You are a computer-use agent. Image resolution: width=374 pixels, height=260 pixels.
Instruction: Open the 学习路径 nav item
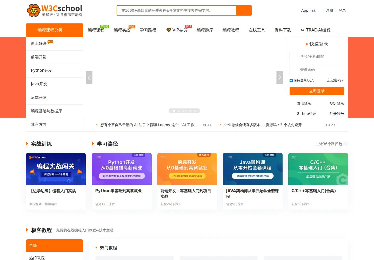pyautogui.click(x=148, y=30)
